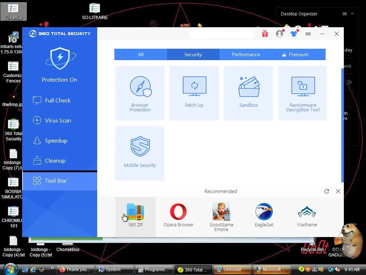Open Cleanup in the sidebar
The width and height of the screenshot is (366, 275).
[x=60, y=161]
